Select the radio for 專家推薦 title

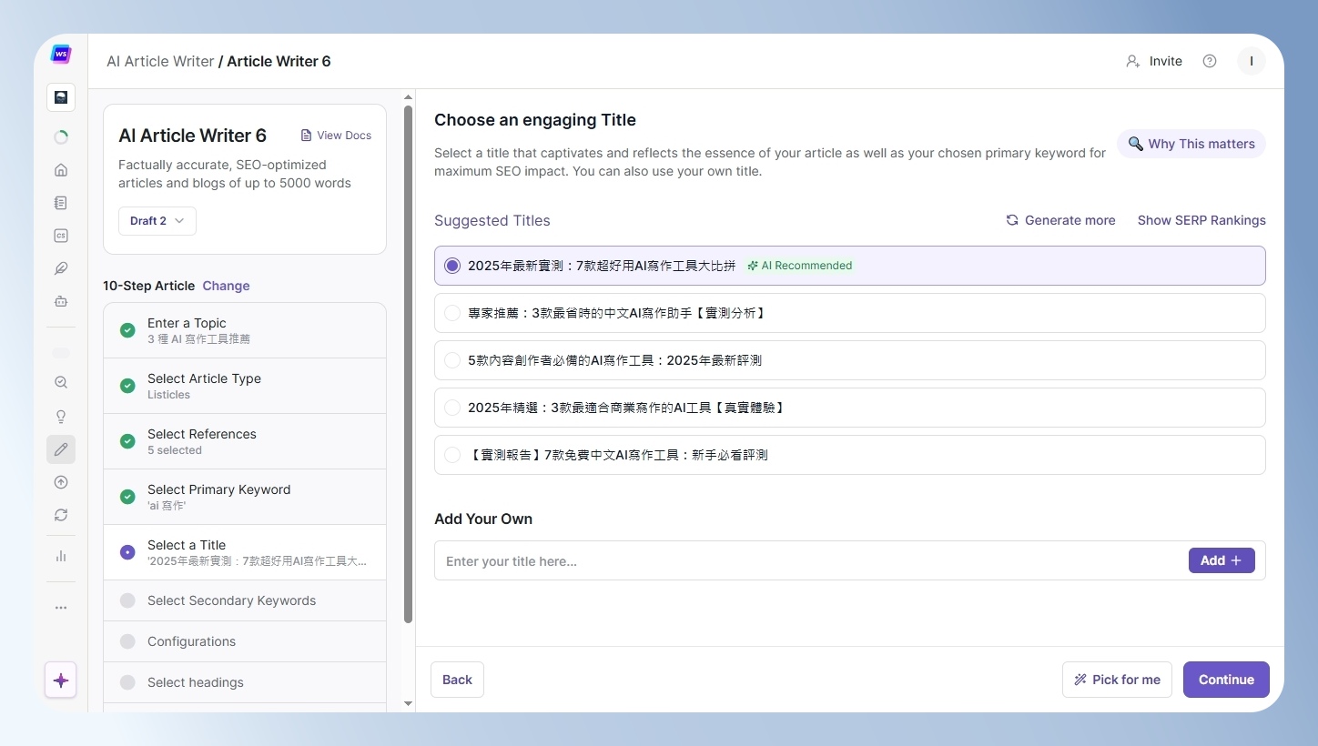pyautogui.click(x=452, y=313)
